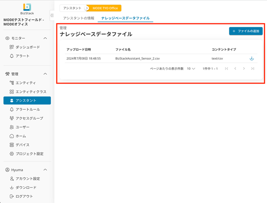Open アクセスグループ page
267x203 pixels.
27,118
